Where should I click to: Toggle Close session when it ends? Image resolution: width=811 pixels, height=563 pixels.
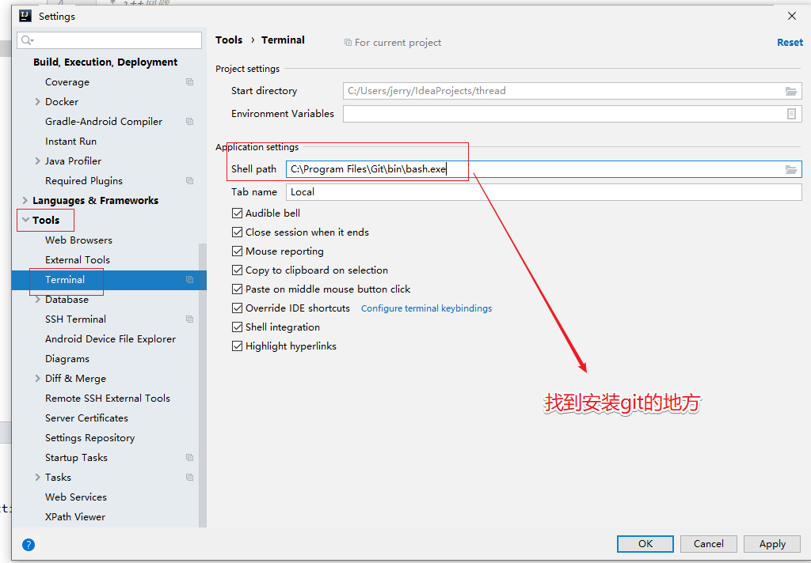(x=238, y=232)
